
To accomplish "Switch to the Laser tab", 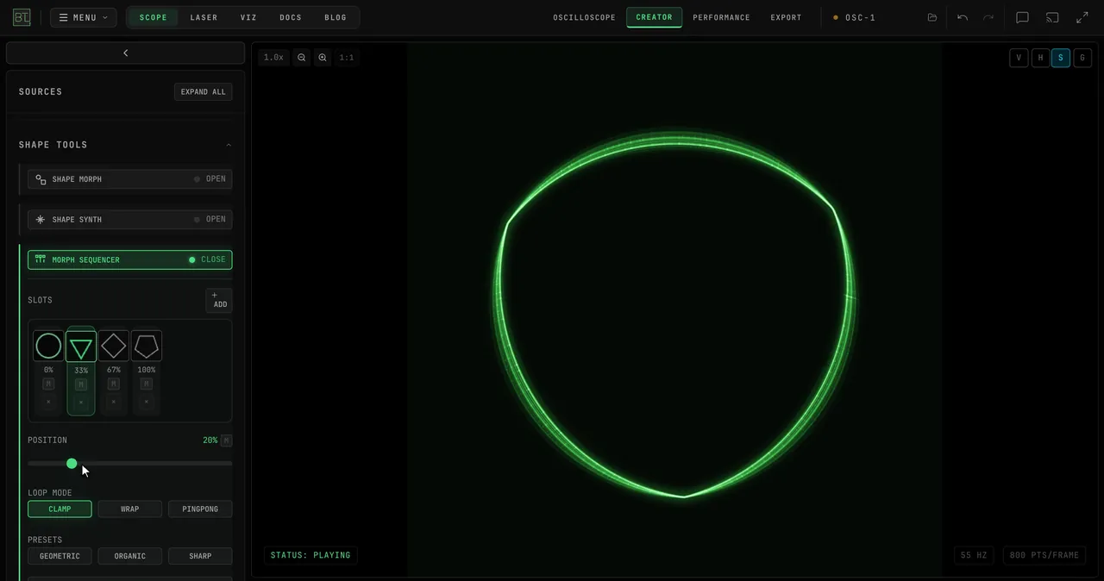I will [204, 17].
